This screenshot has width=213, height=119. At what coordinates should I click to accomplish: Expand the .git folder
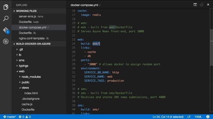coord(17,49)
